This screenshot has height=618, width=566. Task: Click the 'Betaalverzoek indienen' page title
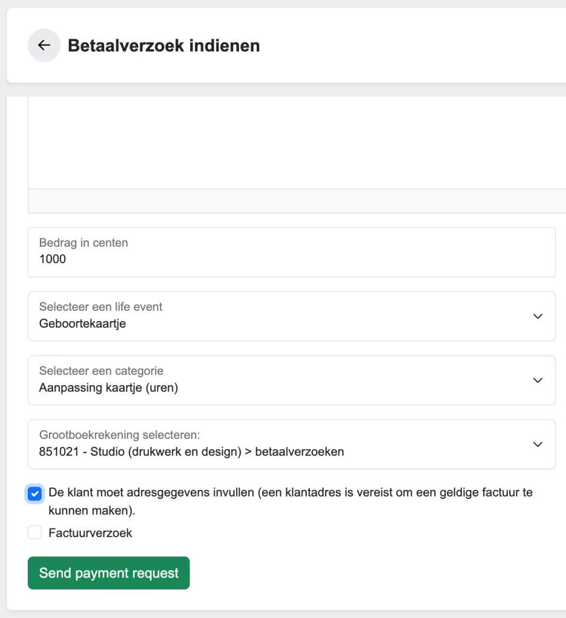pos(164,45)
